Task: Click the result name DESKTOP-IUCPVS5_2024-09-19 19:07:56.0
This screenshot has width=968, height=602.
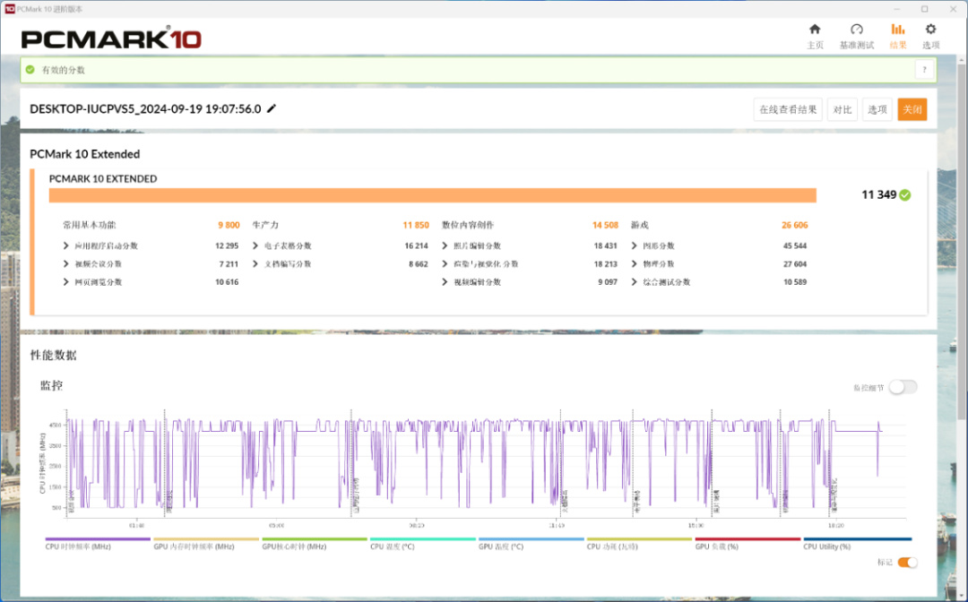Action: pos(146,109)
